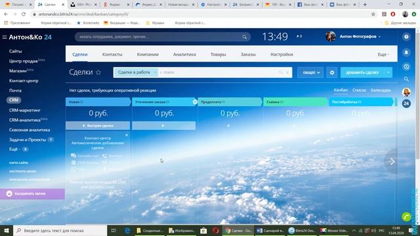Focus the Windows taskbar search box

pos(60,230)
